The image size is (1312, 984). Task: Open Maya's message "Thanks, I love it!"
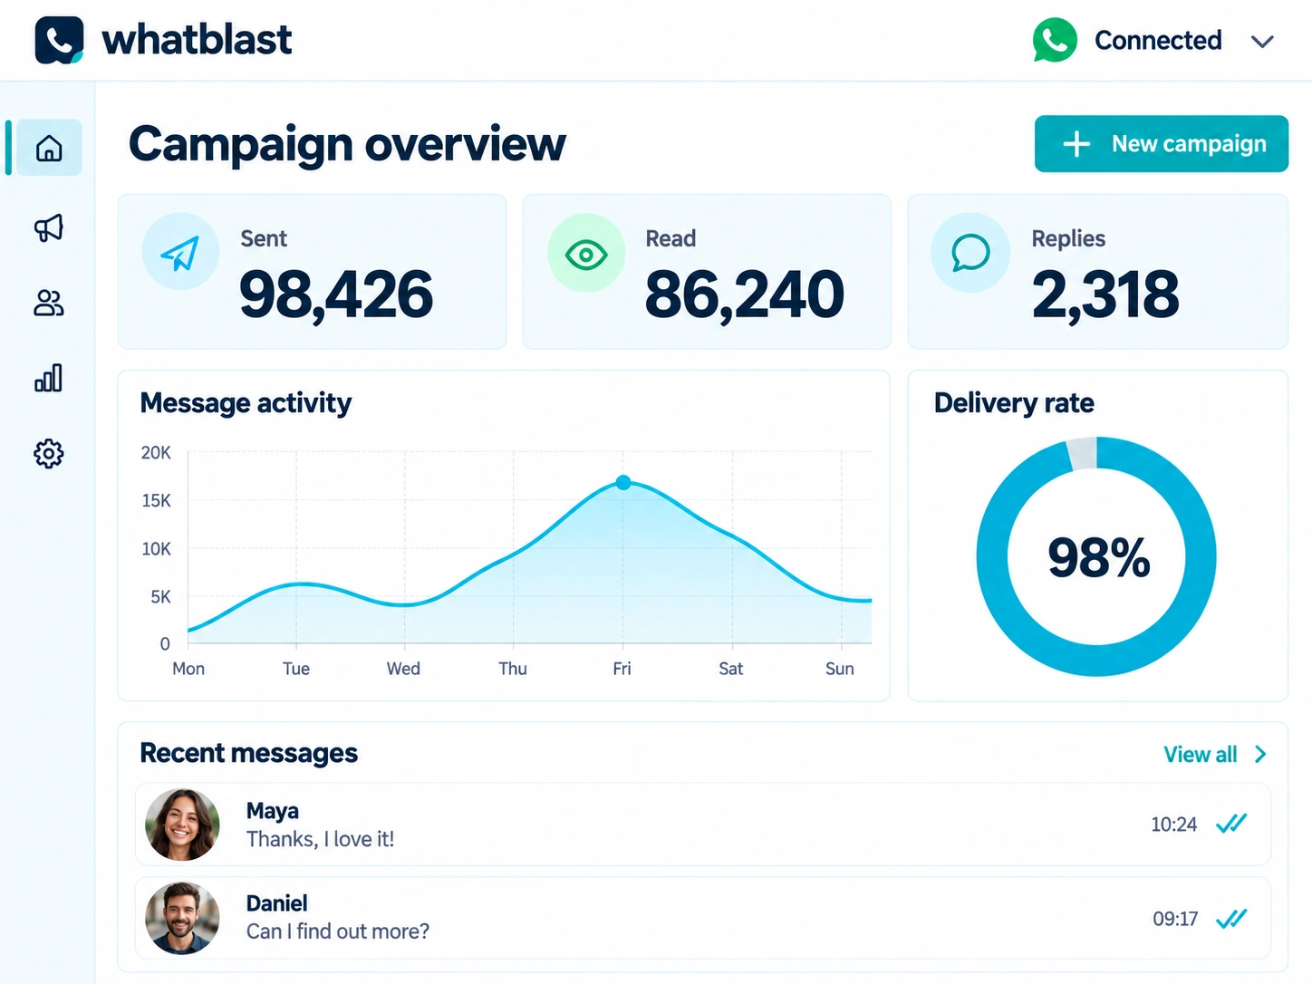click(320, 840)
